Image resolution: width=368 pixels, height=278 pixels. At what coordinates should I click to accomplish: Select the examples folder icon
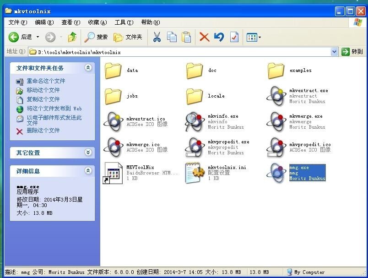[276, 71]
